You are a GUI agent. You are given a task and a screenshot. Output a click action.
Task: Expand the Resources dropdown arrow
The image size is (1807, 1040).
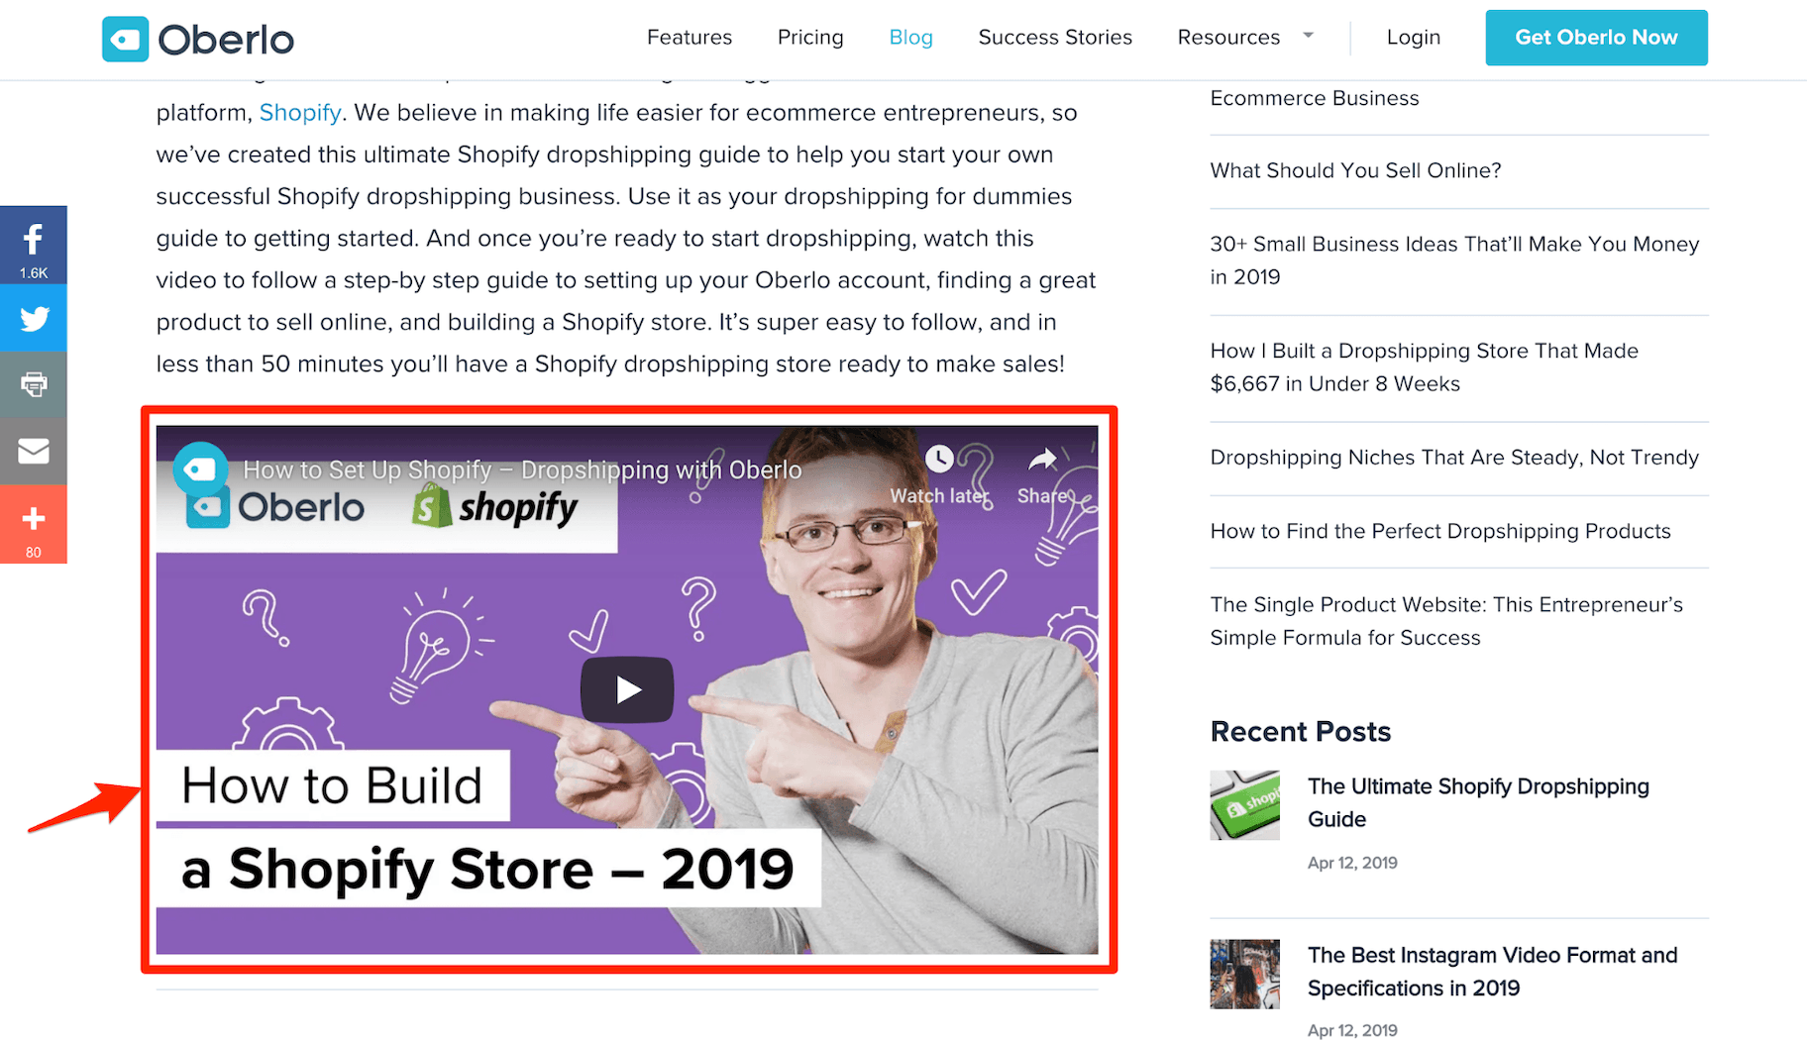point(1309,36)
